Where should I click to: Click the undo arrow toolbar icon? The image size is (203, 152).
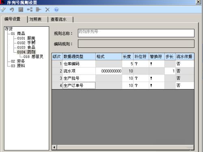[x=12, y=10]
